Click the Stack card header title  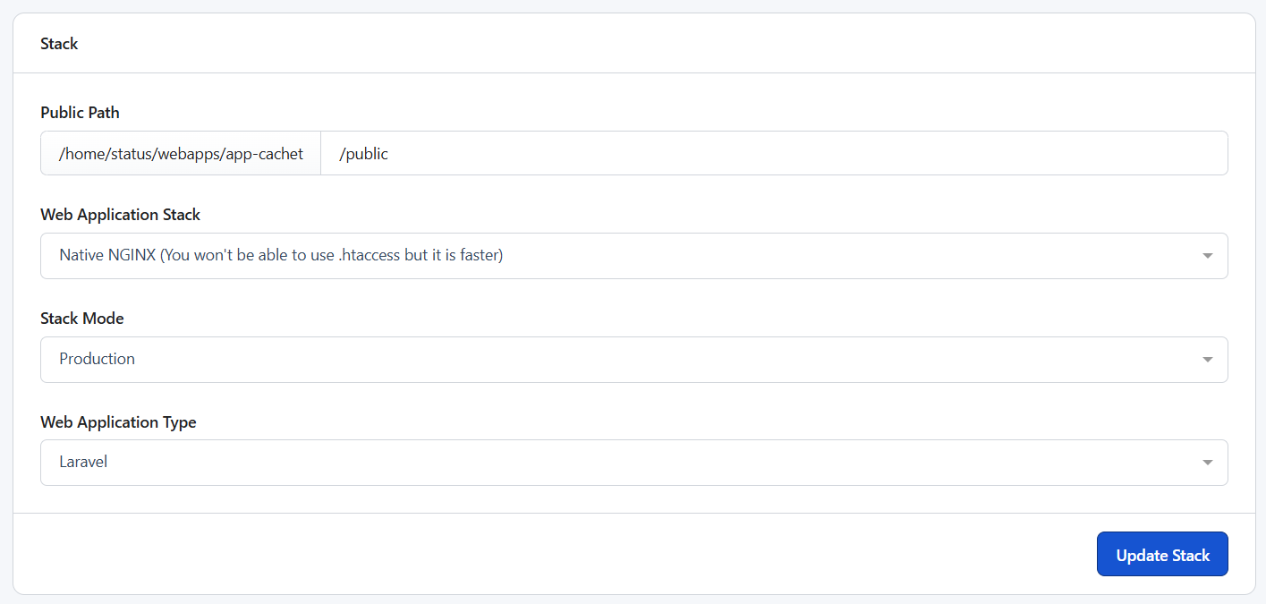pyautogui.click(x=59, y=44)
